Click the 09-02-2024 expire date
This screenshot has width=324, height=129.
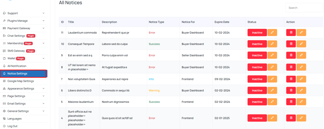coord(222,79)
